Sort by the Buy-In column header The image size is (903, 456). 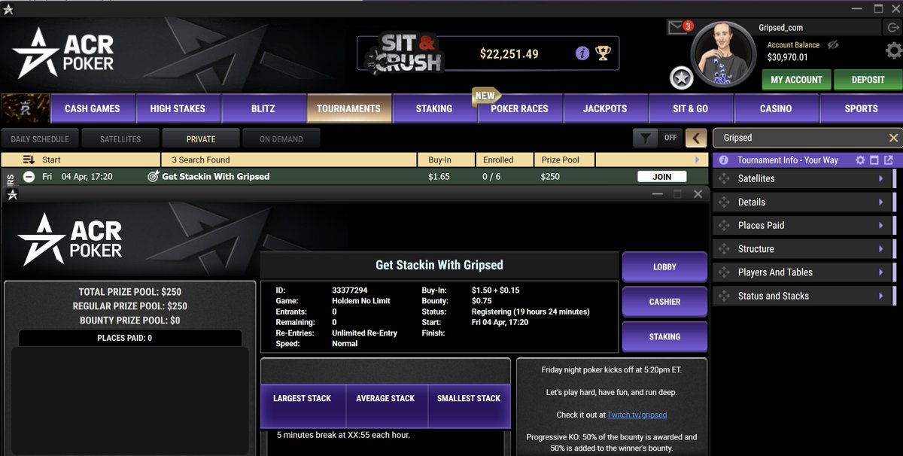(x=446, y=160)
